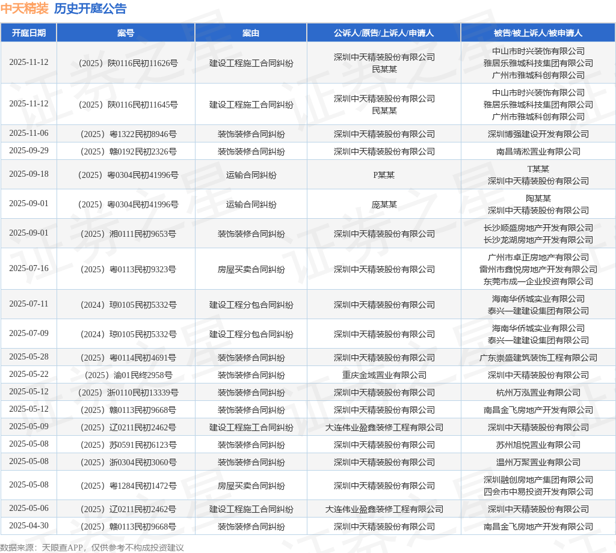Click date cell 2025-05-09

coord(29,426)
